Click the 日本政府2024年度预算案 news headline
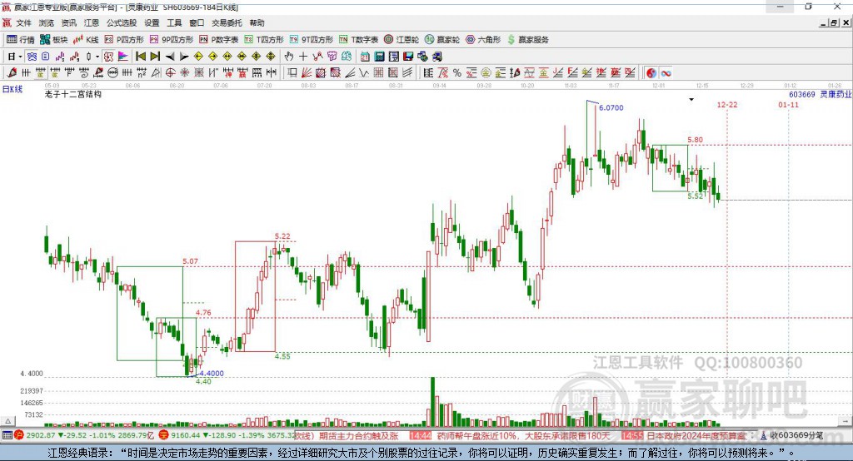The height and width of the screenshot is (461, 853). pos(697,435)
